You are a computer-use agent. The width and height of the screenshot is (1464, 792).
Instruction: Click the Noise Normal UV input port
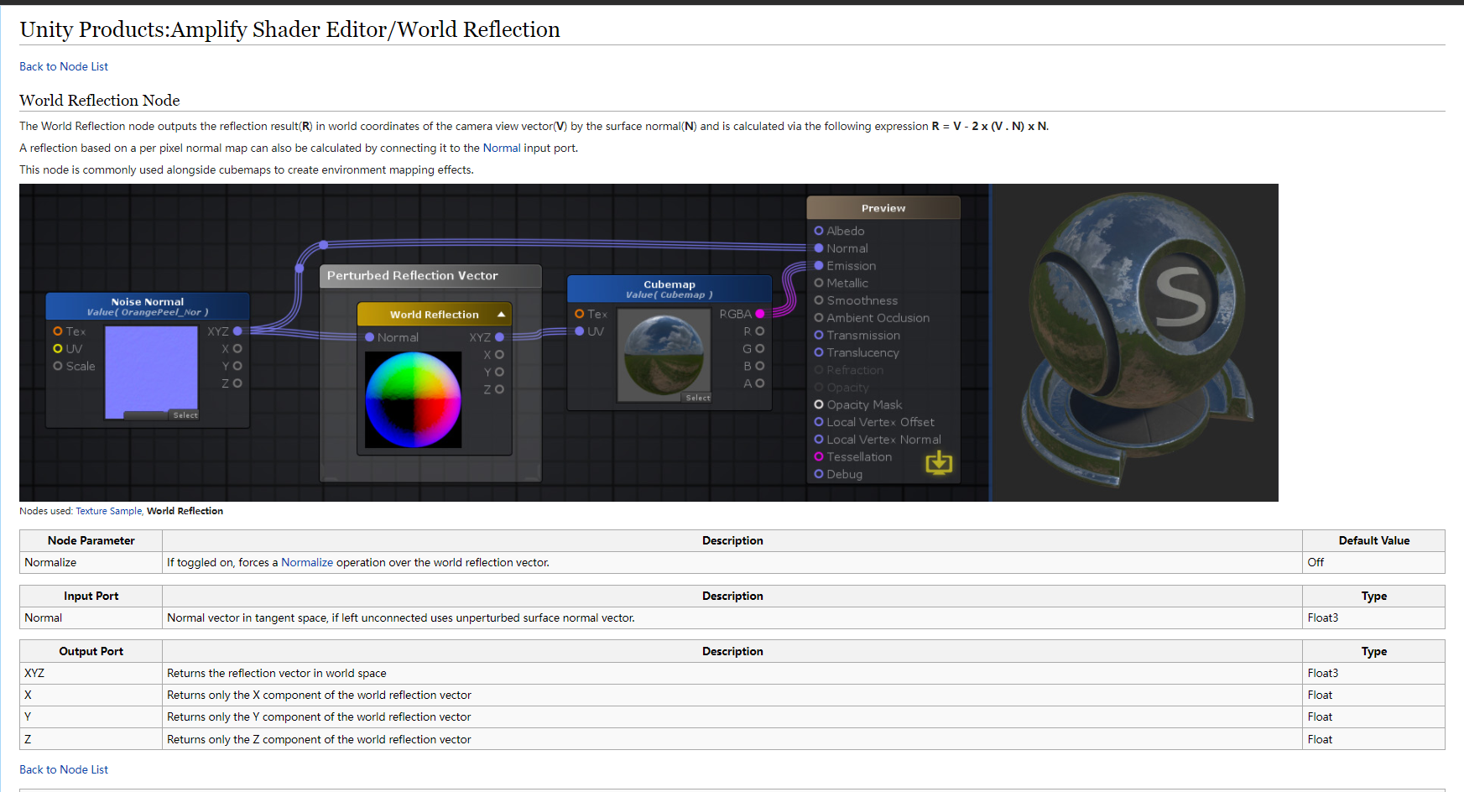point(58,348)
